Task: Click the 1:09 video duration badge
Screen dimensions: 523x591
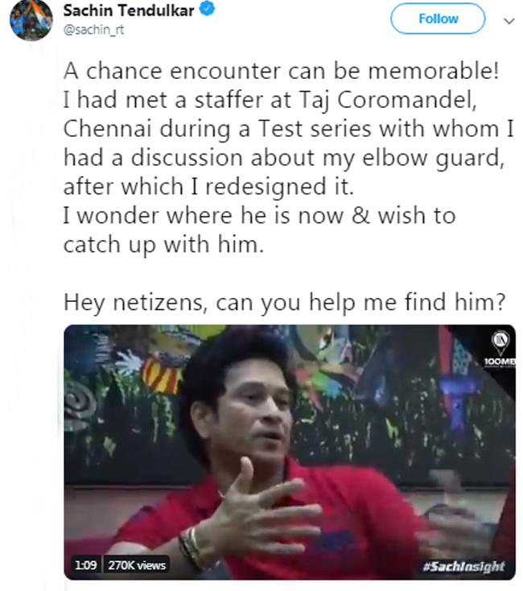Action: [86, 565]
